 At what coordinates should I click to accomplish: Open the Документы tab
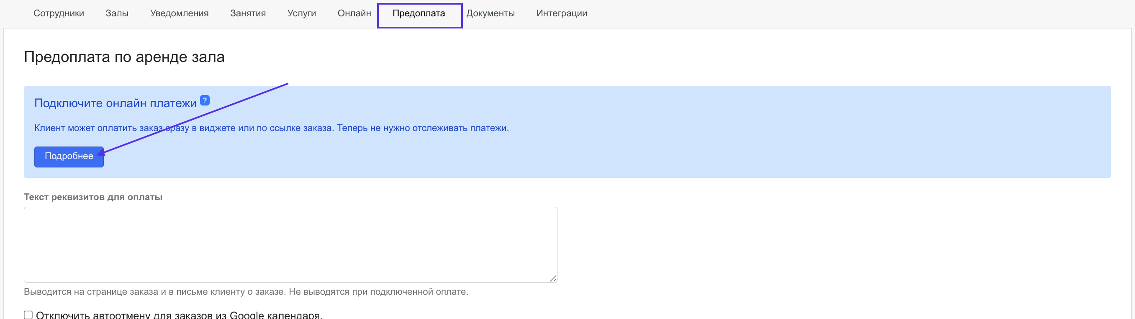pos(490,13)
